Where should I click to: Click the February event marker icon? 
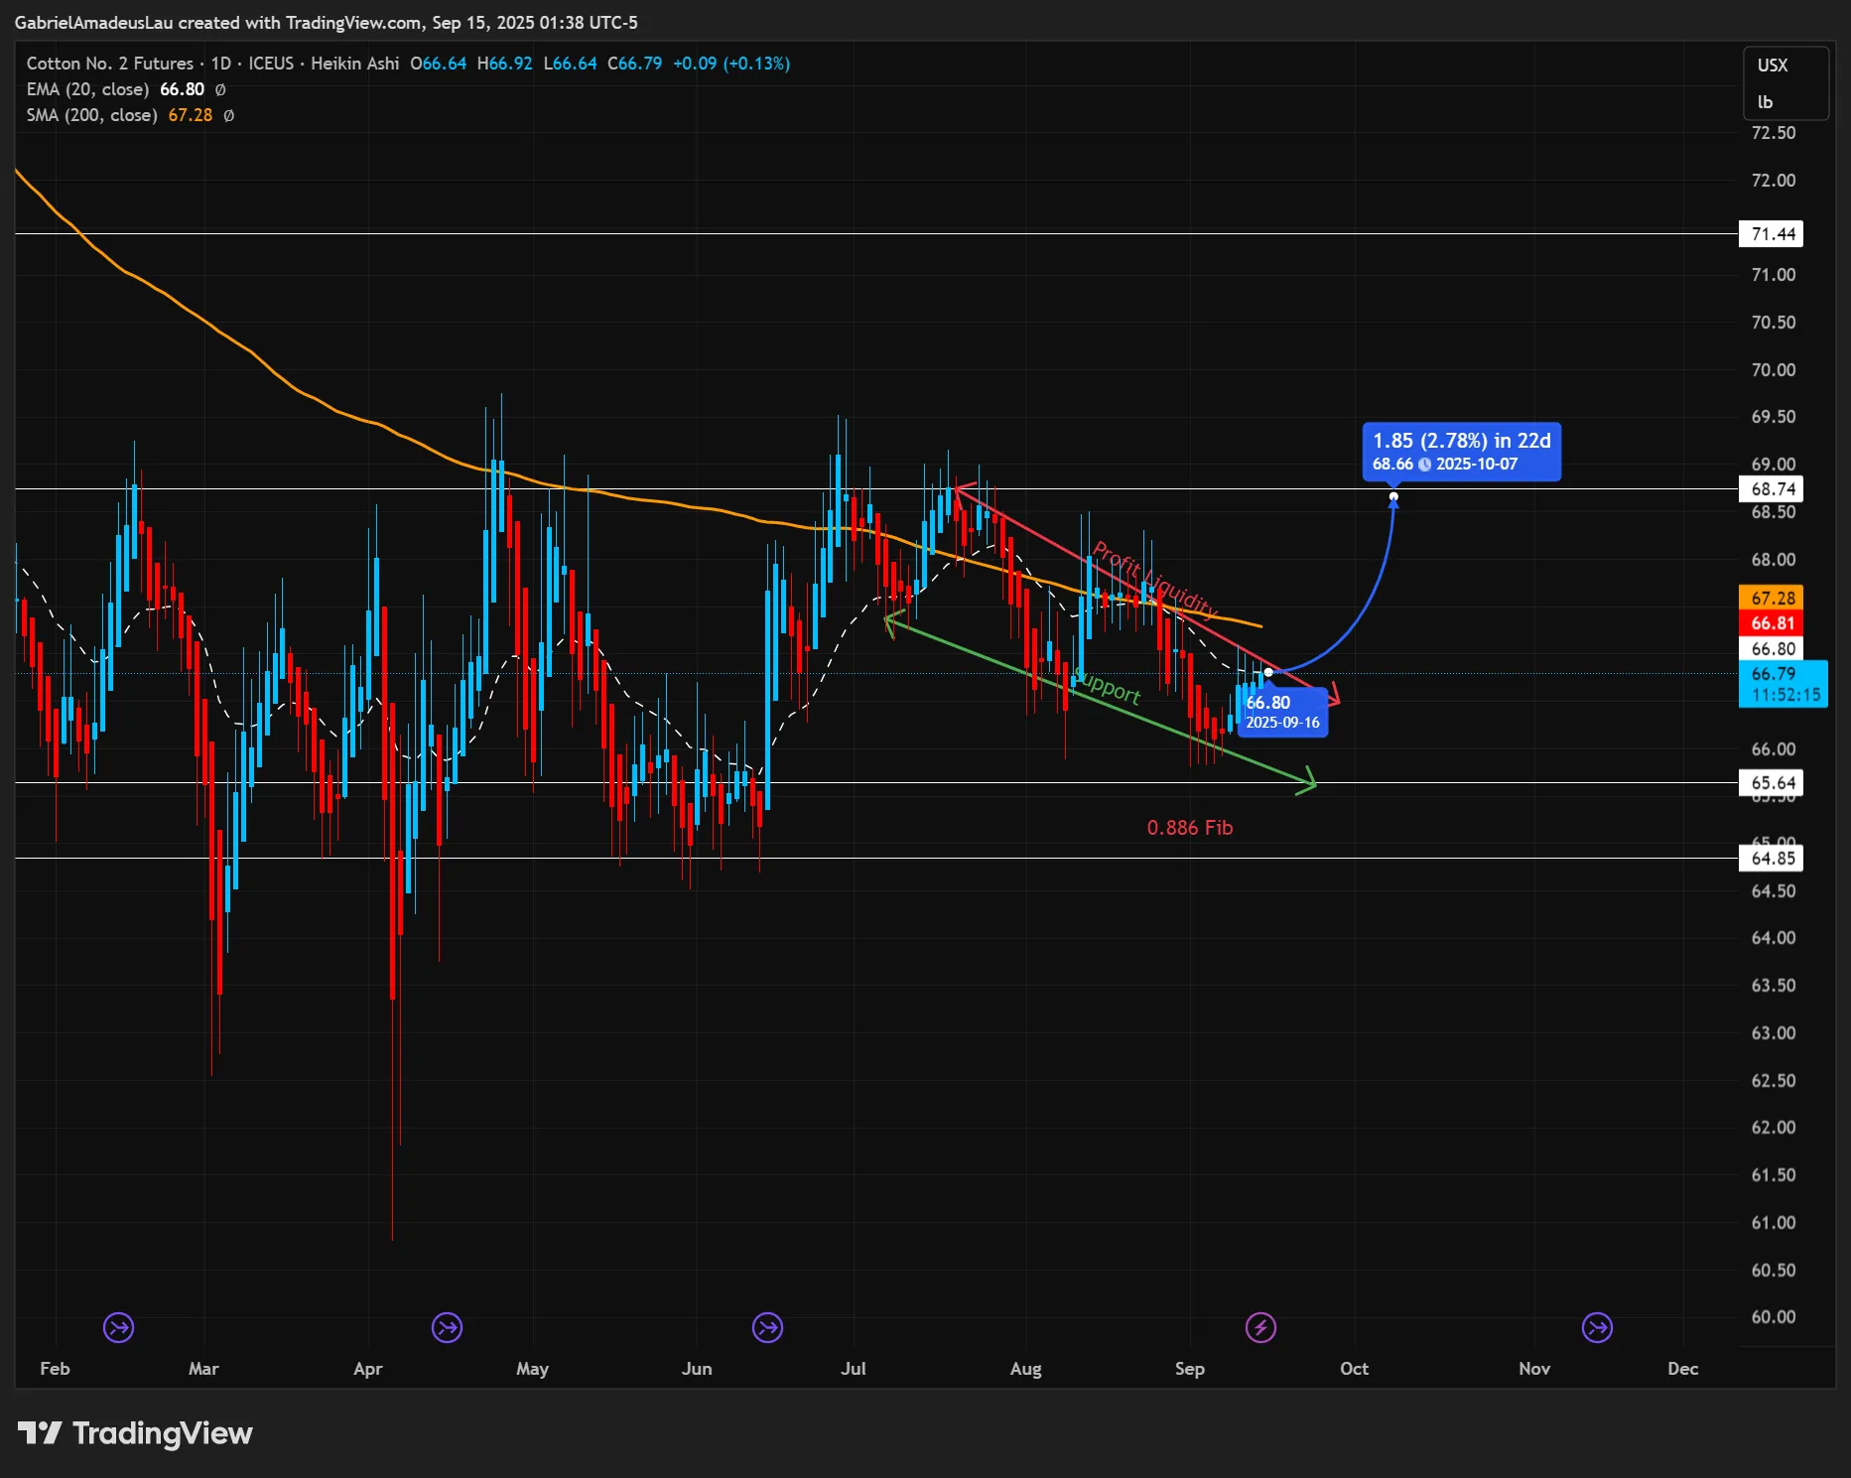(x=119, y=1327)
